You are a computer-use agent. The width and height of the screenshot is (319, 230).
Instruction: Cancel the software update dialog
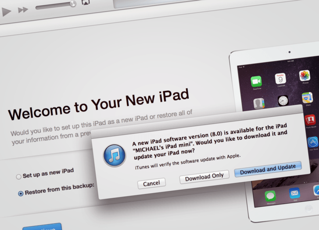[x=151, y=183]
